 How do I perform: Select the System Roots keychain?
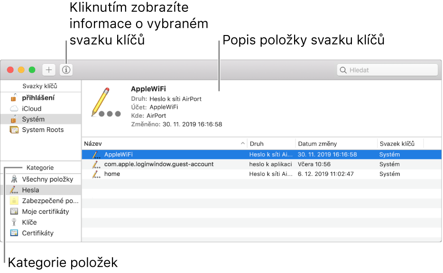click(41, 130)
